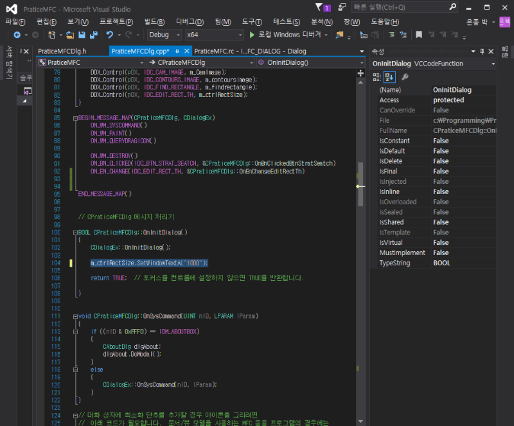Open the signed-in user account dropdown
The height and width of the screenshot is (426, 514).
click(480, 22)
